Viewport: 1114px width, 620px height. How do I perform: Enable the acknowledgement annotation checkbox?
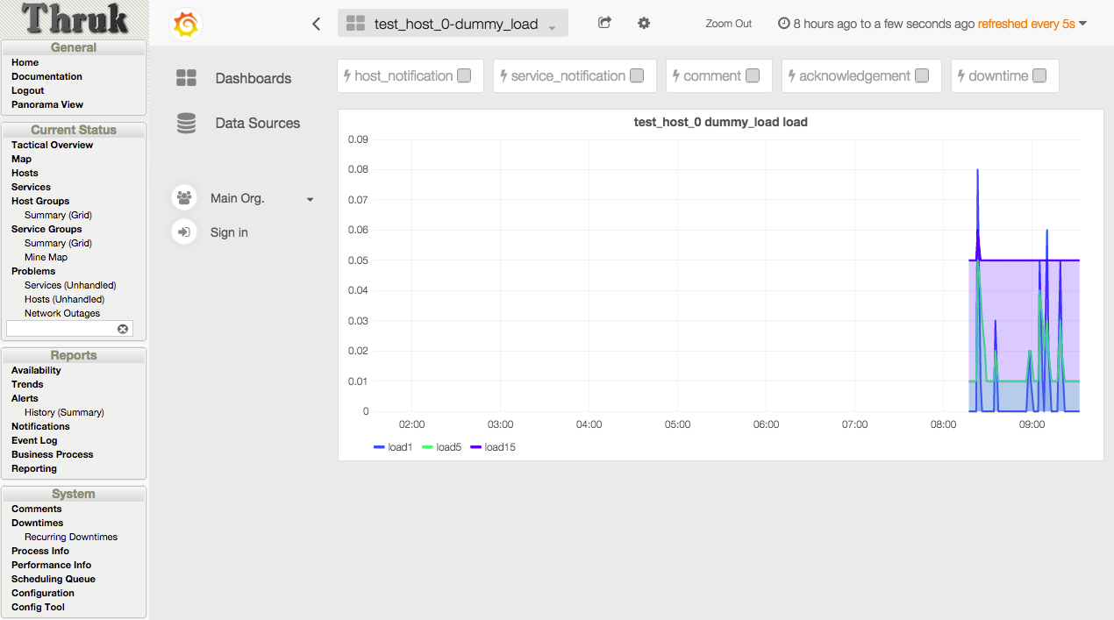tap(922, 76)
